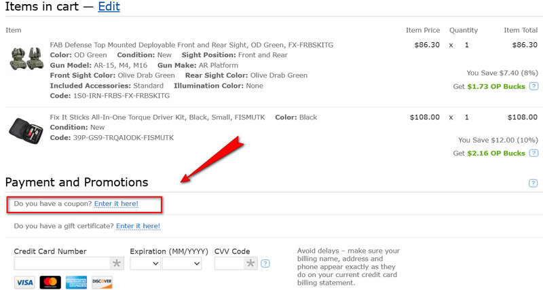Image resolution: width=543 pixels, height=290 pixels.
Task: Click the CVV Code input field
Action: (229, 264)
